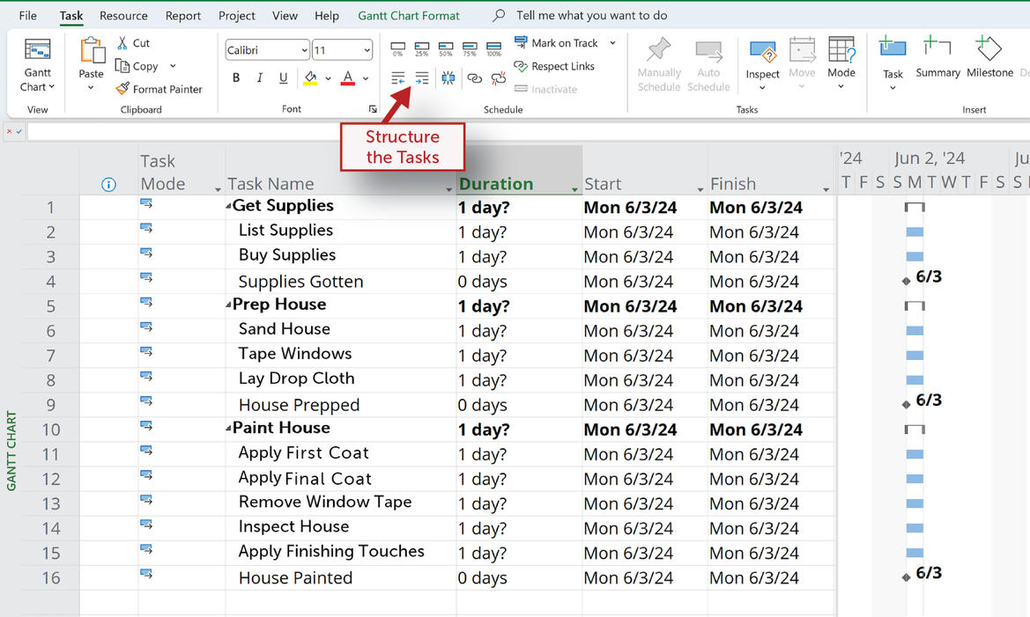Image resolution: width=1030 pixels, height=617 pixels.
Task: Open the Task Name column filter dropdown
Action: 449,189
